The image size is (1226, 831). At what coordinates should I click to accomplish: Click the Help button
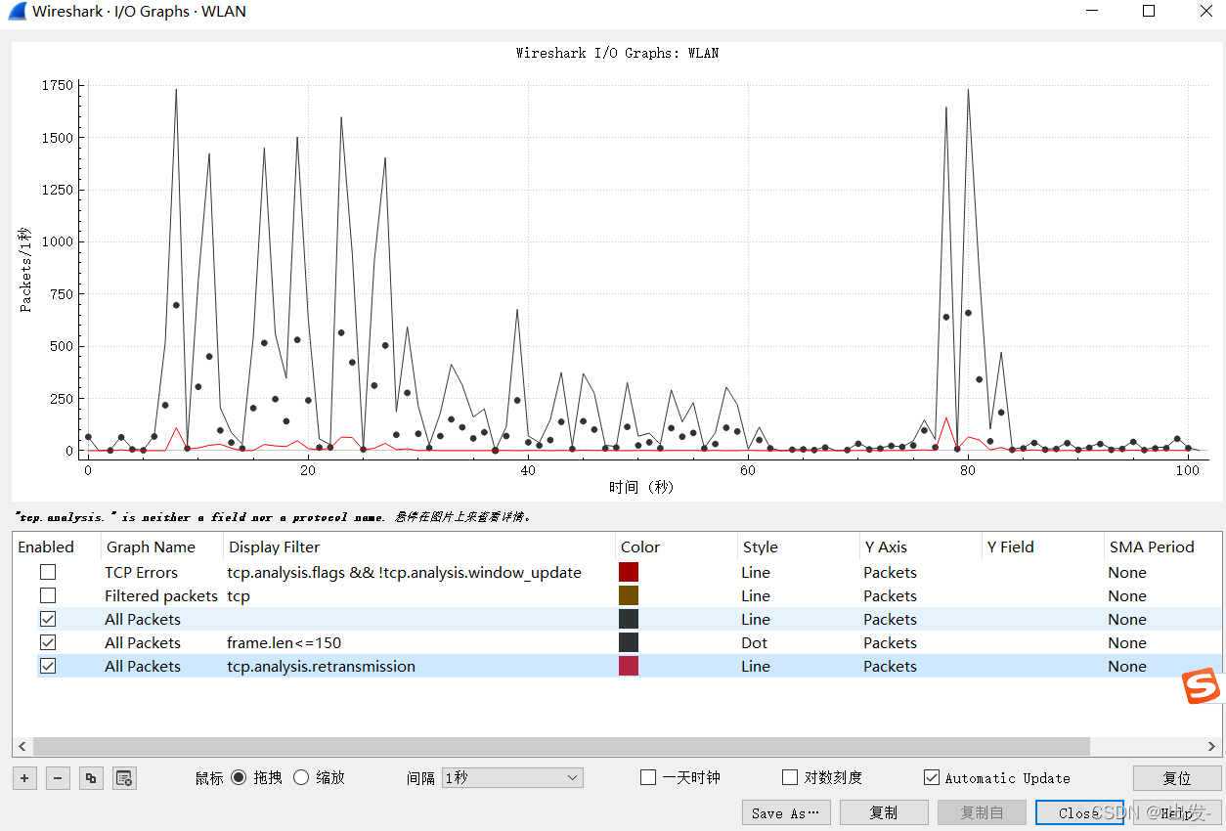pyautogui.click(x=1177, y=812)
